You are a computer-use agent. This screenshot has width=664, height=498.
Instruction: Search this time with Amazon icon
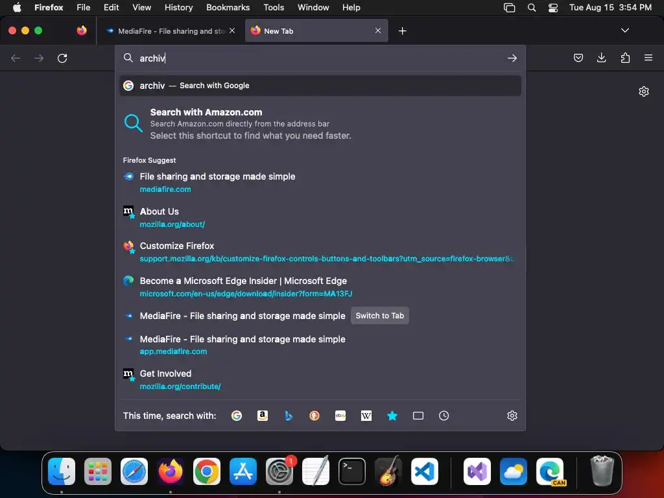click(263, 416)
